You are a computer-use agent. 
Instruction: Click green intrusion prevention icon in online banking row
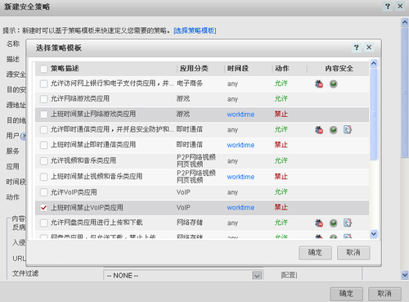coord(333,83)
